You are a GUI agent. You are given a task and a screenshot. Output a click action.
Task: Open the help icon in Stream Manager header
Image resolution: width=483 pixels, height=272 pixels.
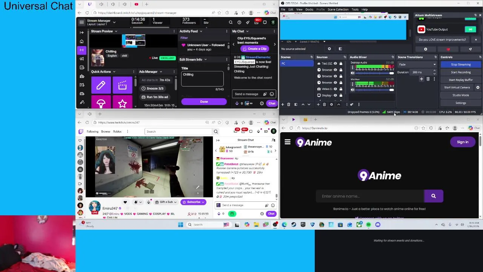click(239, 22)
